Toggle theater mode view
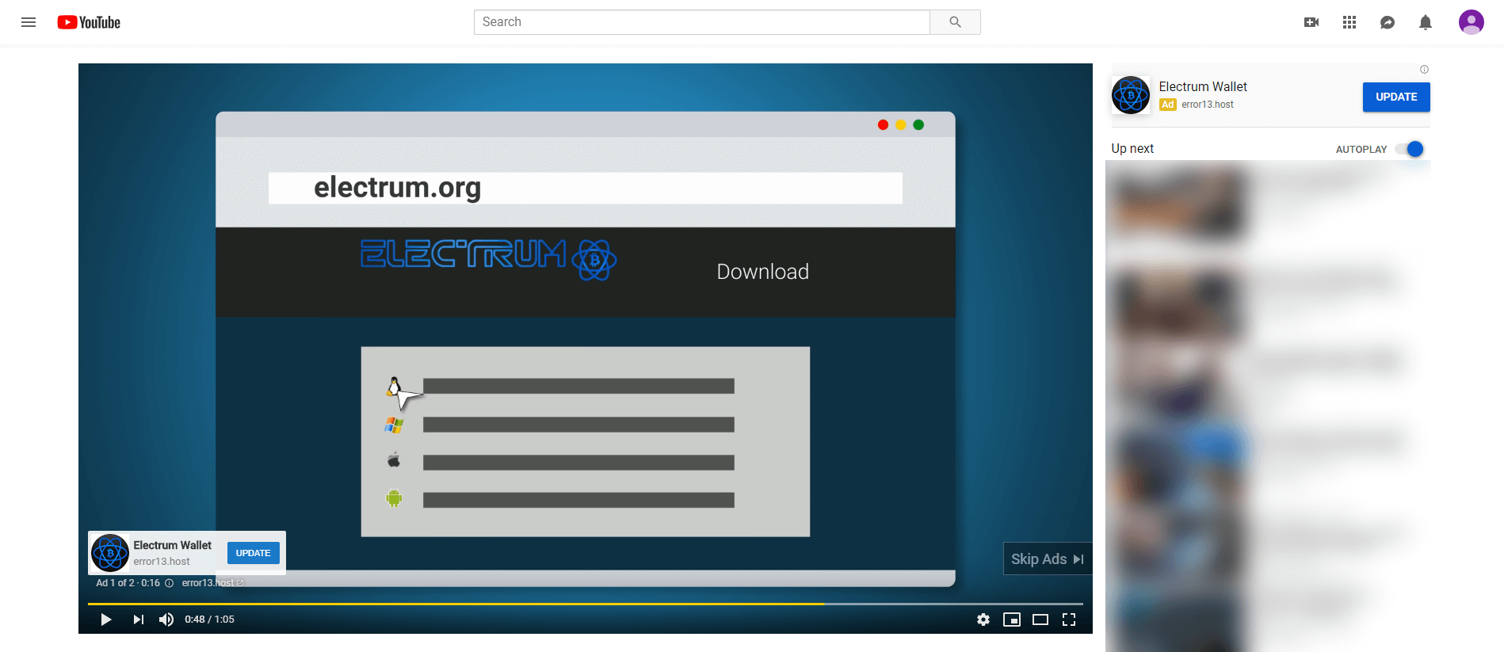The image size is (1504, 652). pos(1040,620)
